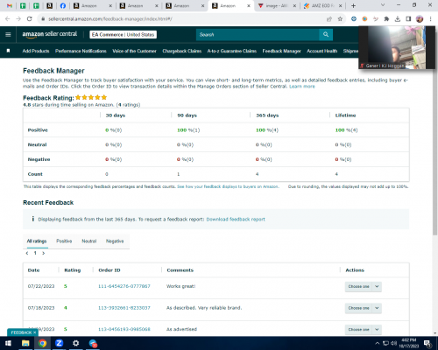Close the FEEDBACK tag at the bottom left
The height and width of the screenshot is (350, 438).
(x=34, y=332)
